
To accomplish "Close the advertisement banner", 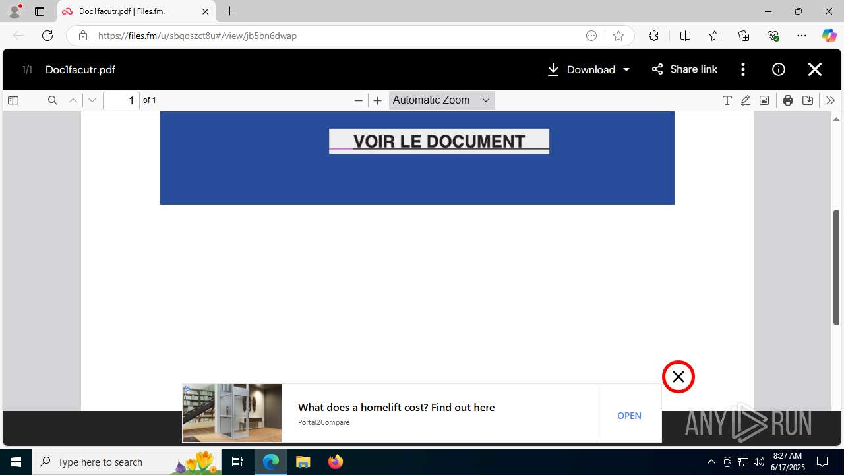I will coord(678,377).
